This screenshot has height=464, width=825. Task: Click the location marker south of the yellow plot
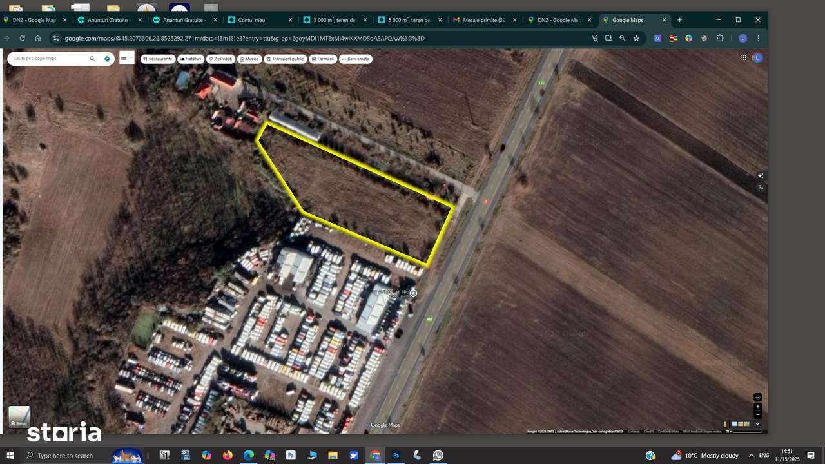(x=414, y=293)
